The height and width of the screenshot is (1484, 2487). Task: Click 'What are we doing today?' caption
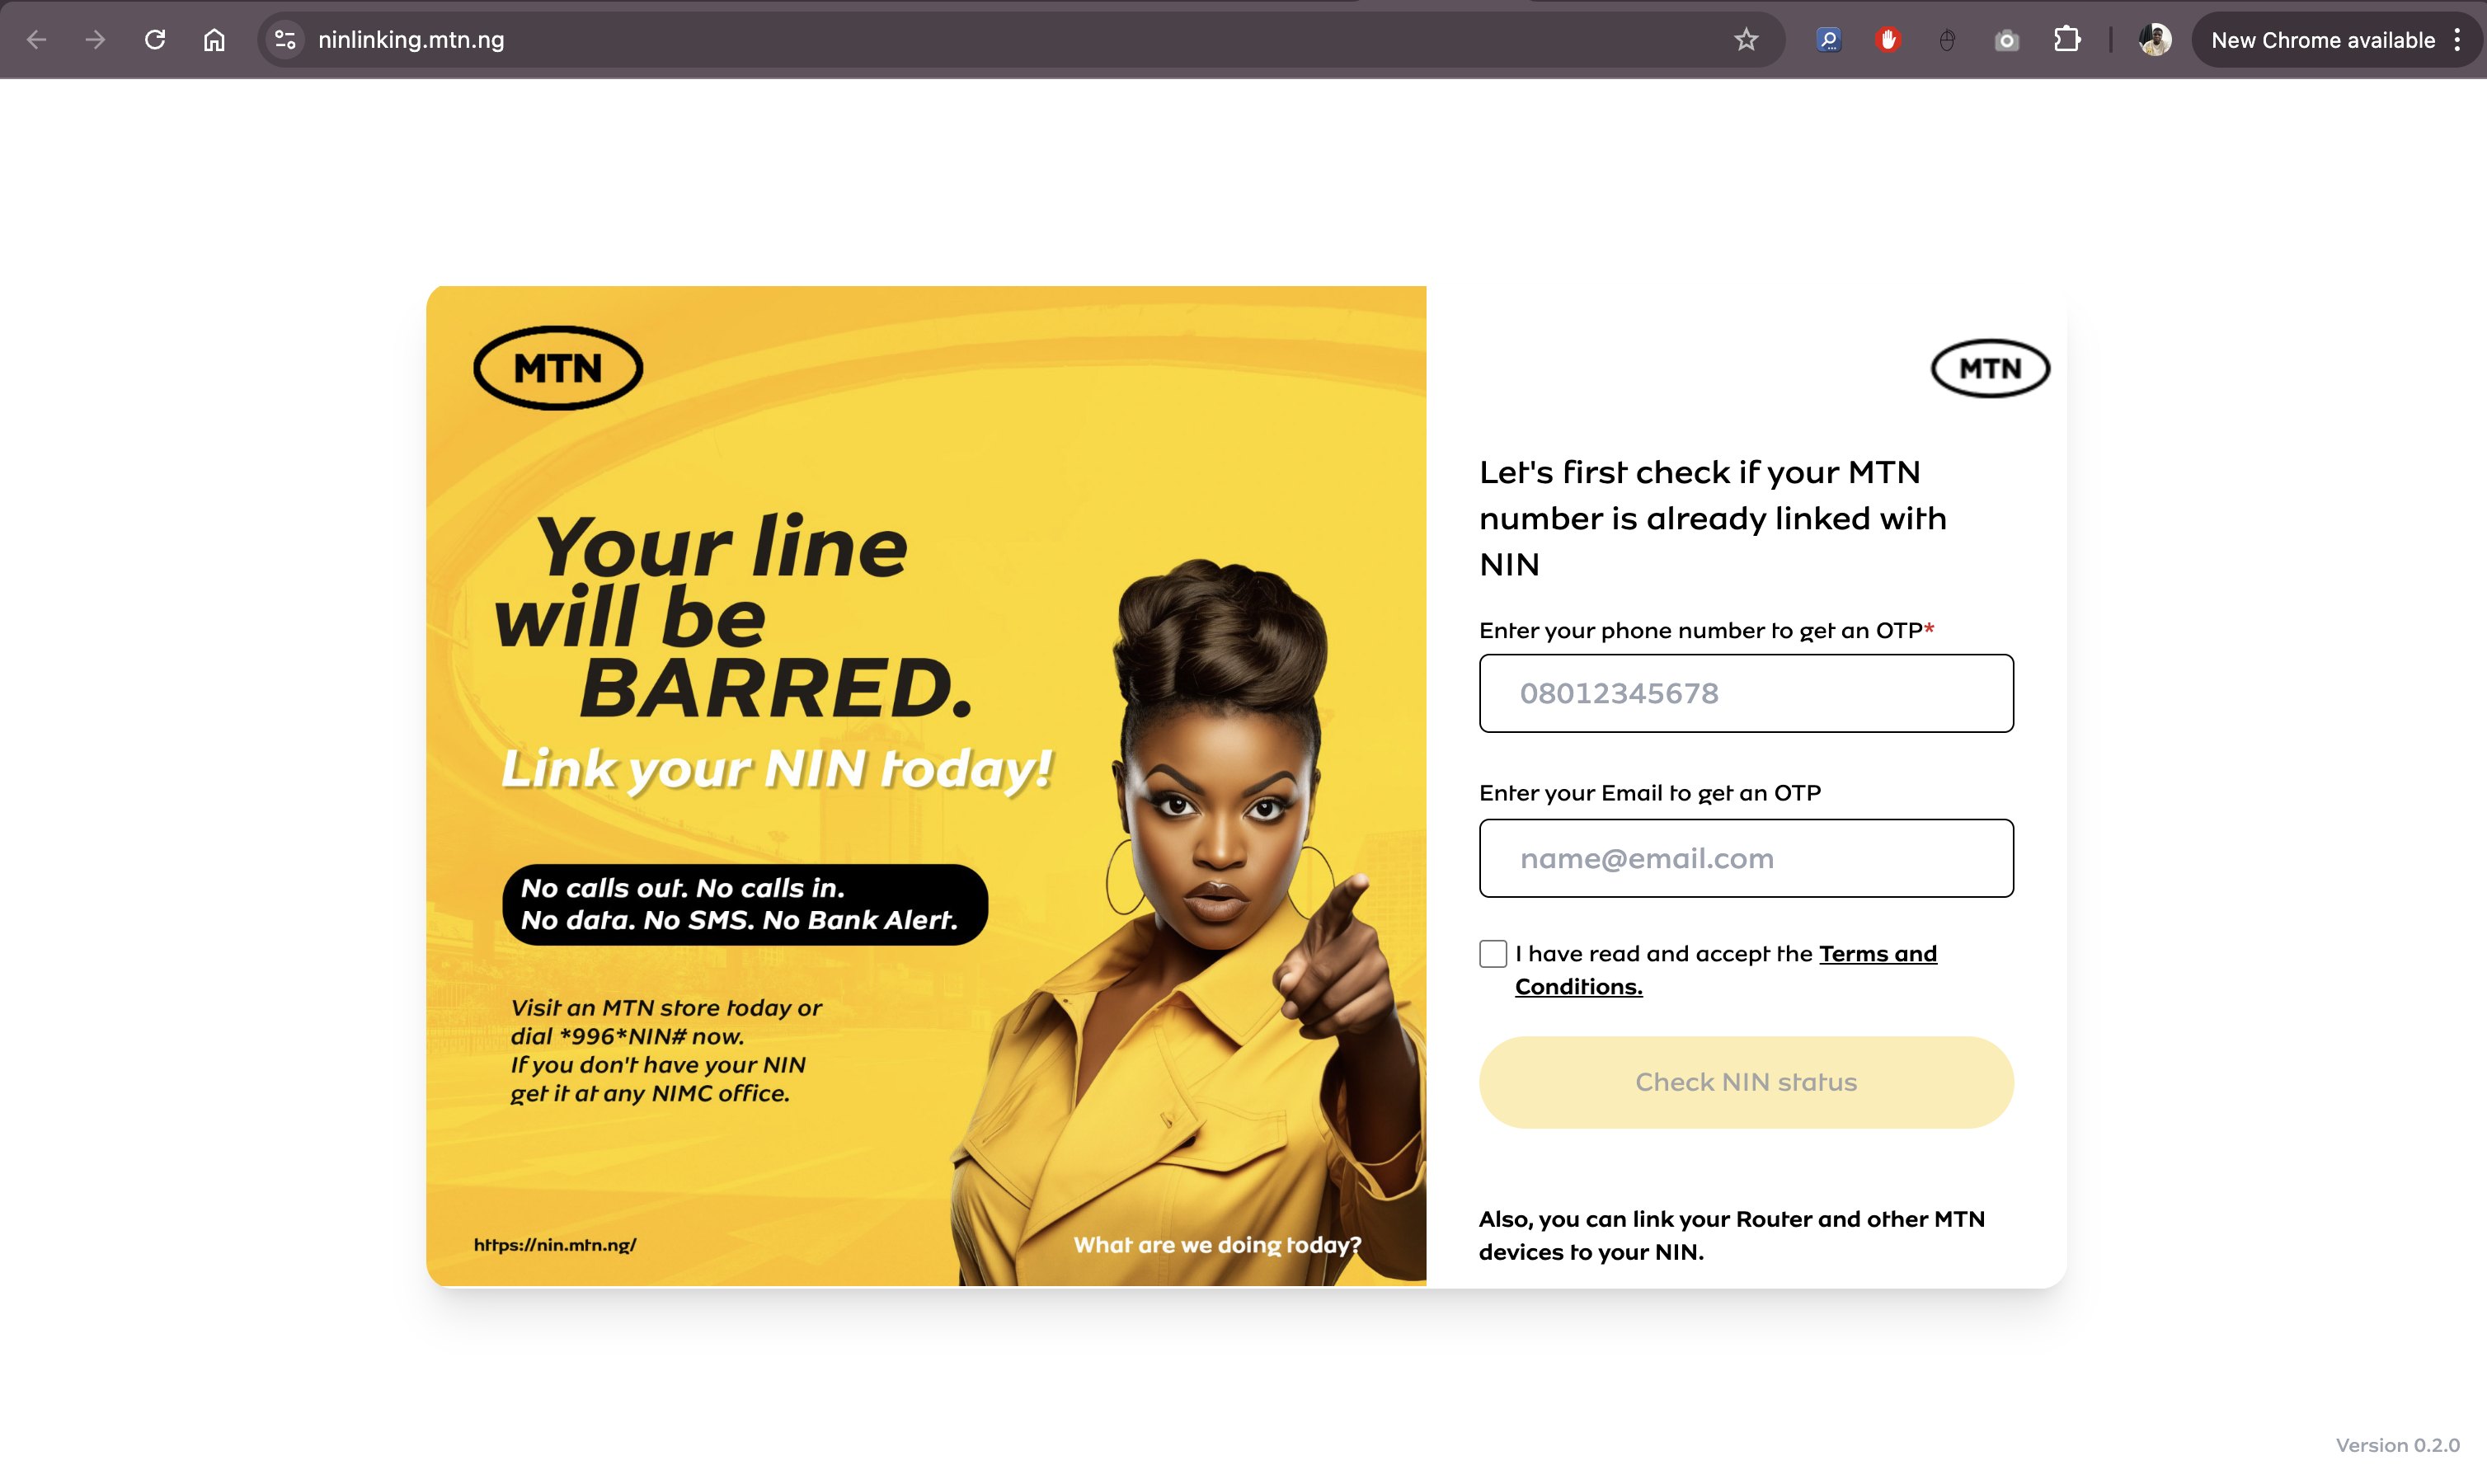click(1217, 1245)
